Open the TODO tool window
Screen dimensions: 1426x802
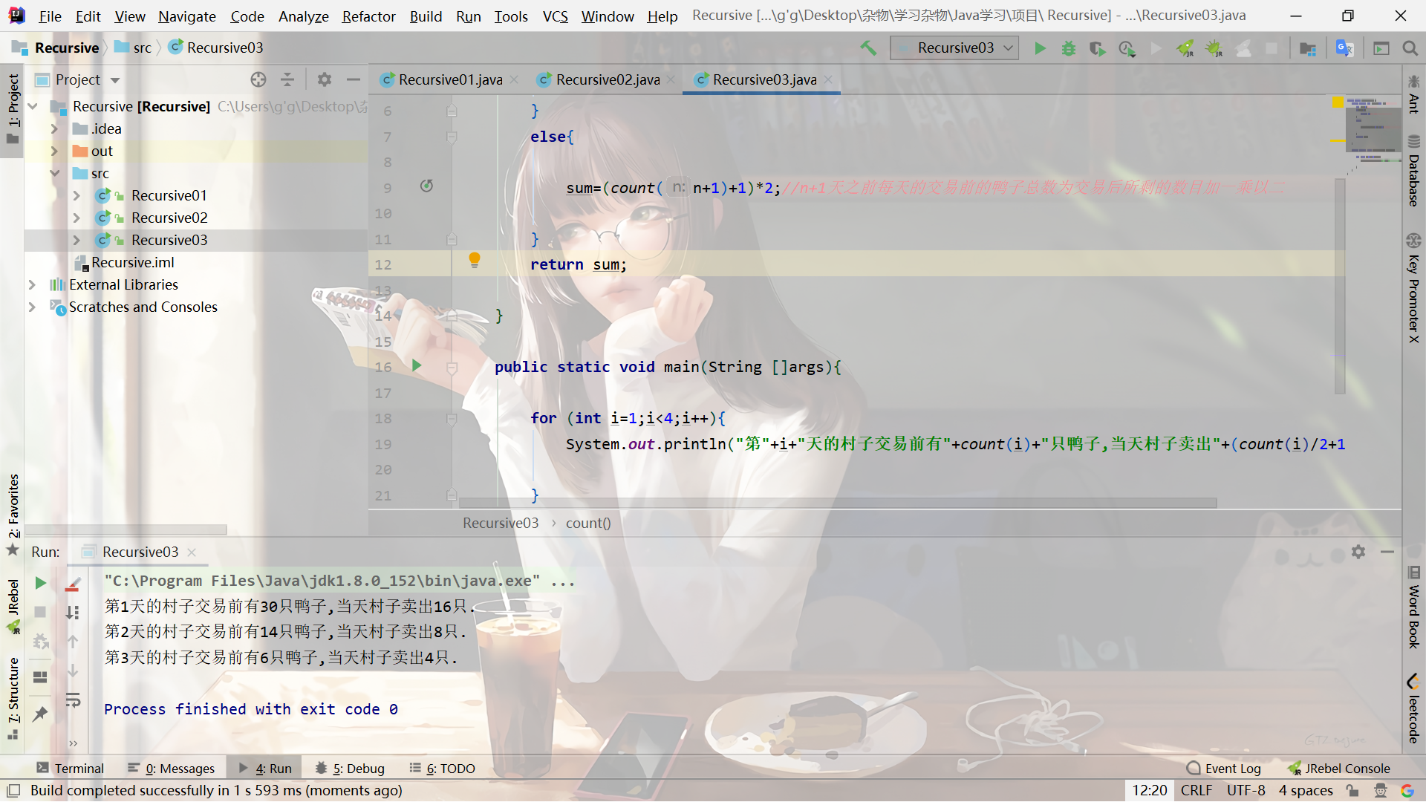442,769
